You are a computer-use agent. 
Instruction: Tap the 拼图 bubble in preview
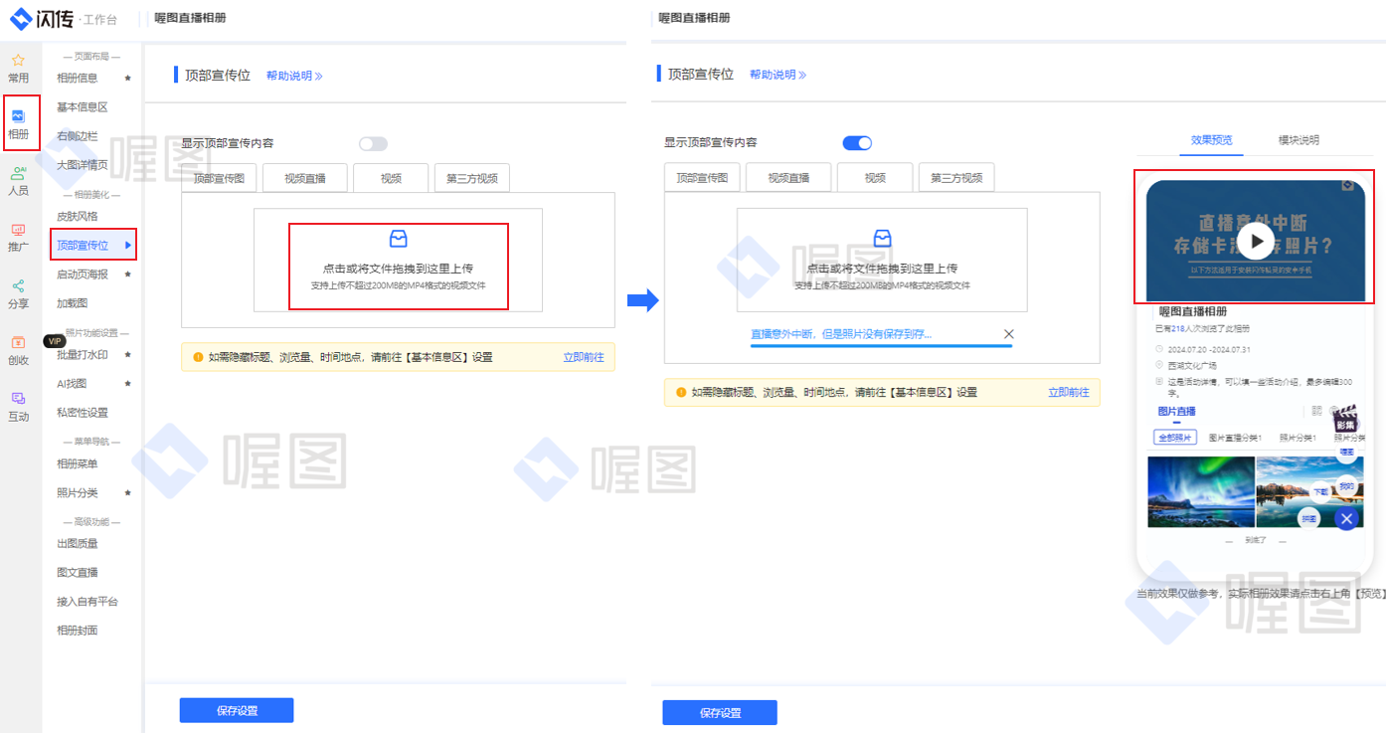point(1309,518)
